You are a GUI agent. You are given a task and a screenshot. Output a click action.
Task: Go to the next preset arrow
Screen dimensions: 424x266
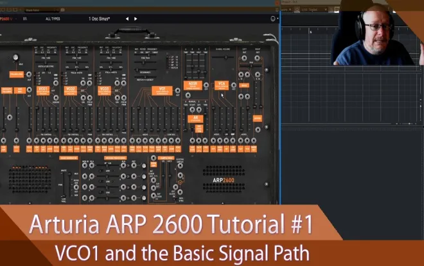click(136, 19)
